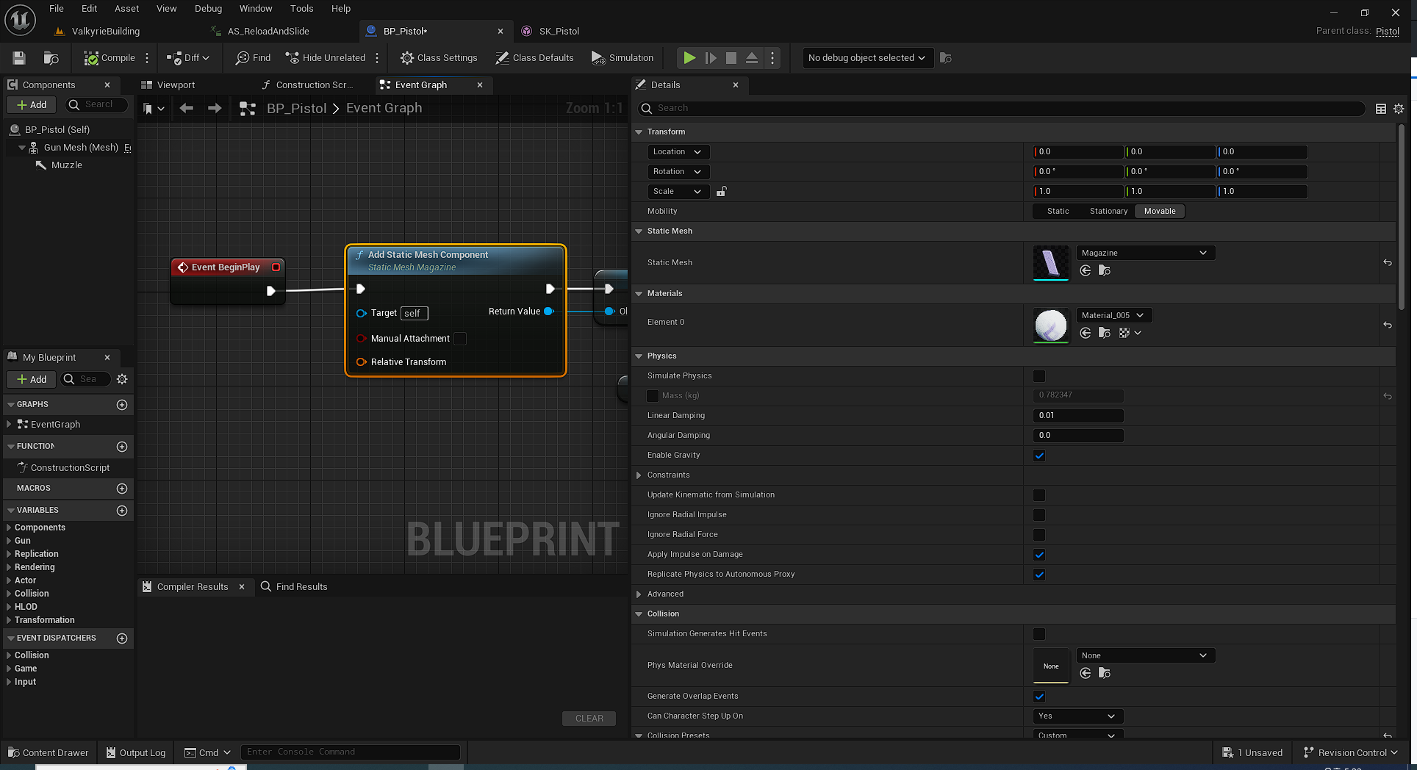The image size is (1417, 770).
Task: Uncheck Apply Impulse on Damage
Action: (1039, 555)
